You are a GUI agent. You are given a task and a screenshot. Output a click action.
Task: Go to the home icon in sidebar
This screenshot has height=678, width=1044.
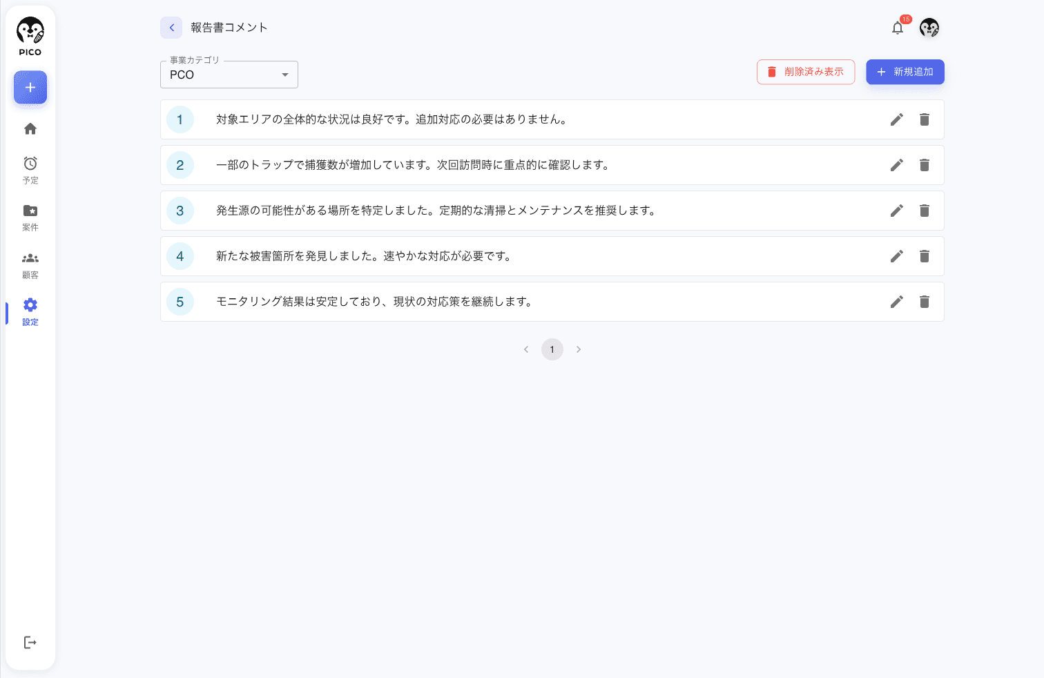click(30, 128)
